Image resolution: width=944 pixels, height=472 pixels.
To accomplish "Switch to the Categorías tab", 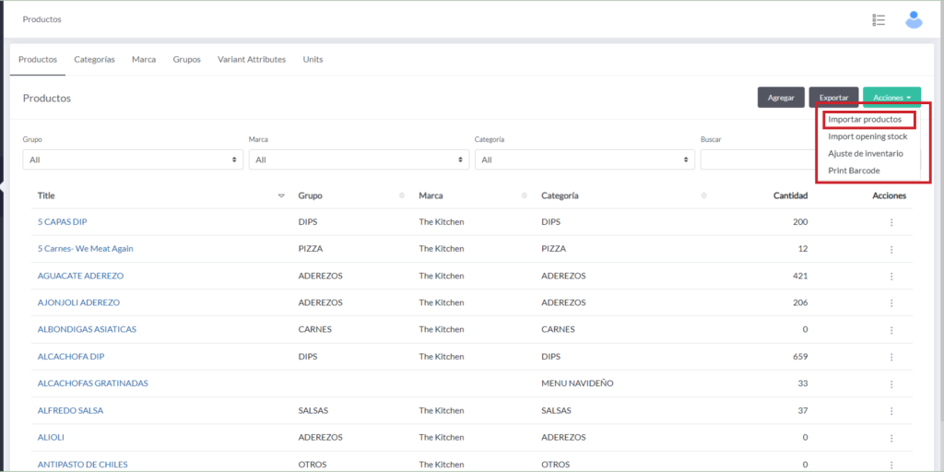I will 94,59.
